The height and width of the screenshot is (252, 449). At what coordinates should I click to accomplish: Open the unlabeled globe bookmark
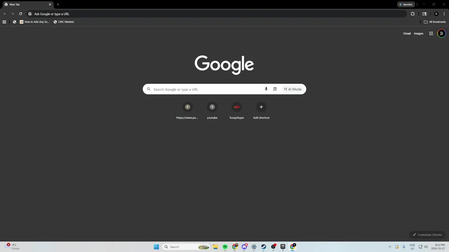pos(14,22)
